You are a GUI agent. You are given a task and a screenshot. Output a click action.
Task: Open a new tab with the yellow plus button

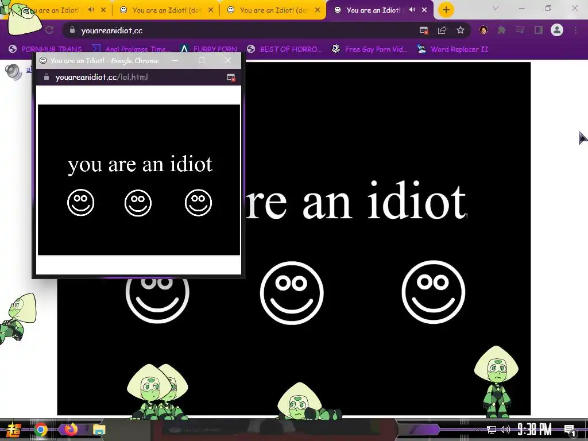(446, 10)
